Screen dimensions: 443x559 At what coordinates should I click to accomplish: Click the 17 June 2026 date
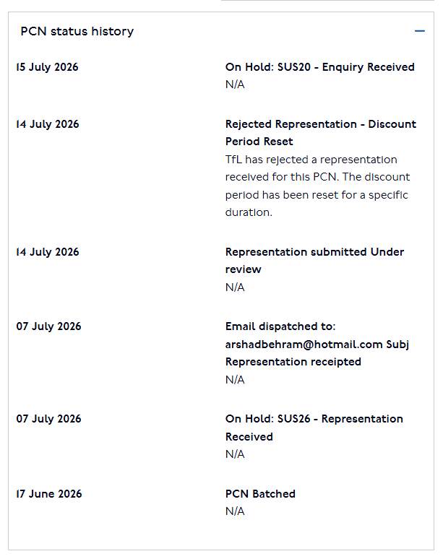coord(49,494)
